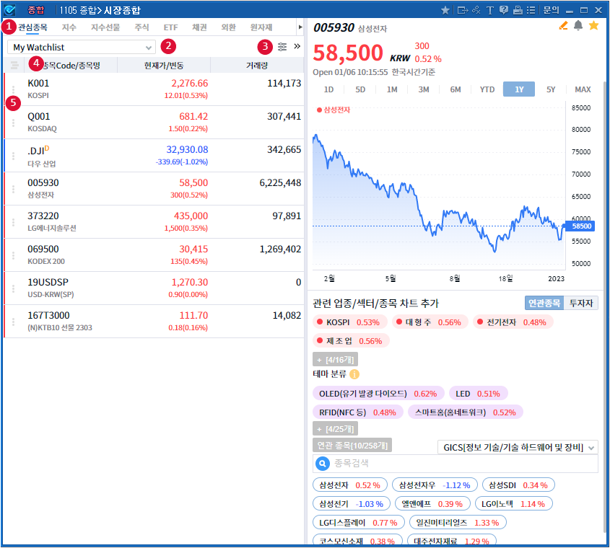
Task: Click the orange pencil edit icon
Action: (x=564, y=26)
